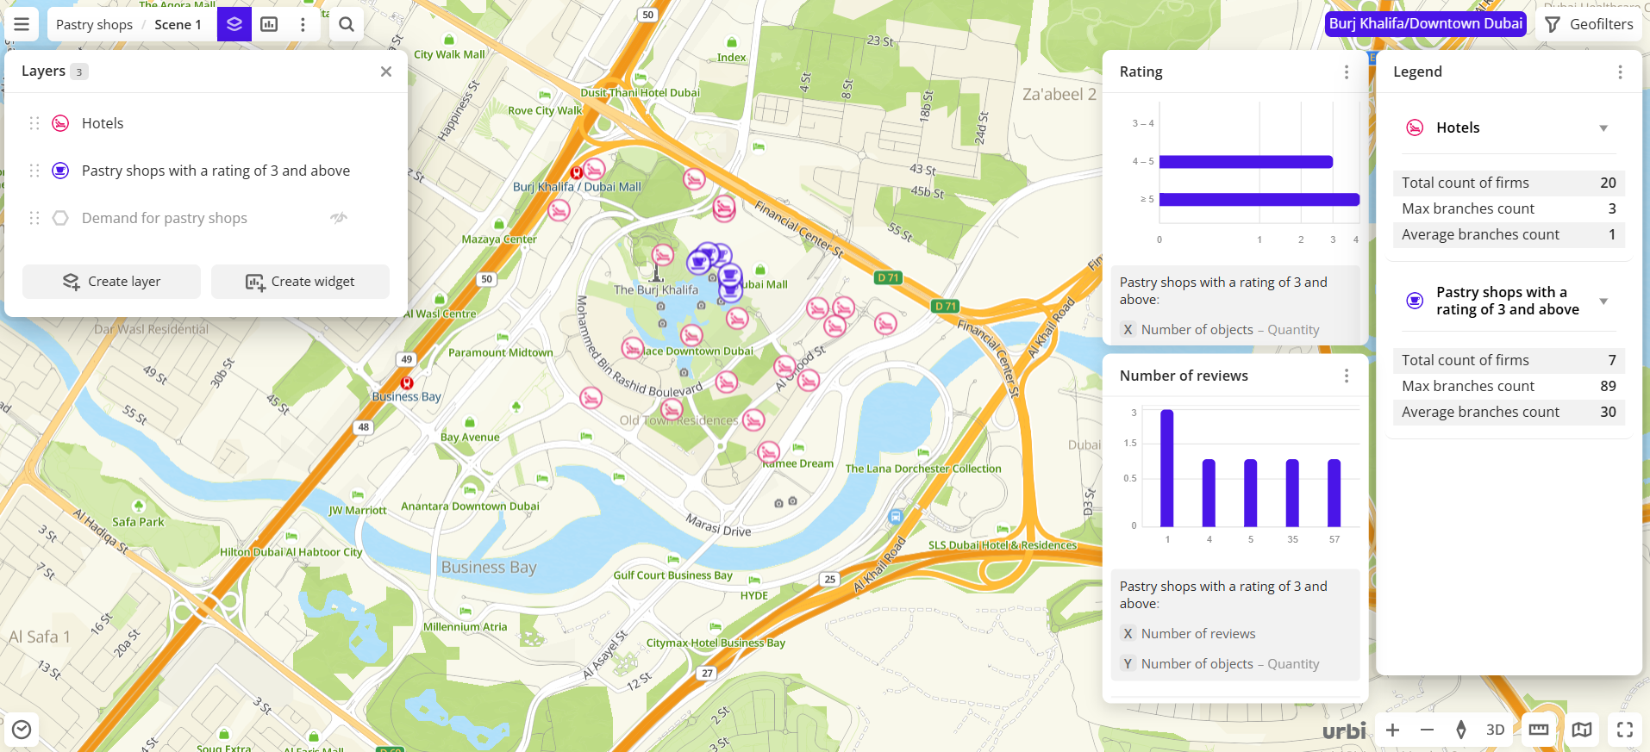Open scene options three-dot menu
The width and height of the screenshot is (1650, 752).
point(303,24)
